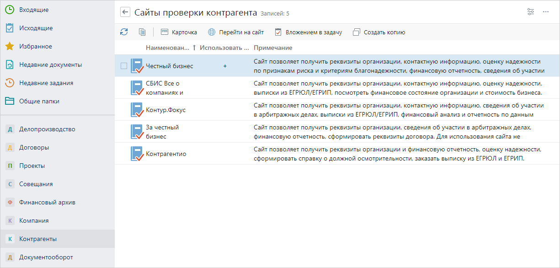Select the Контрагентио document icon

137,154
